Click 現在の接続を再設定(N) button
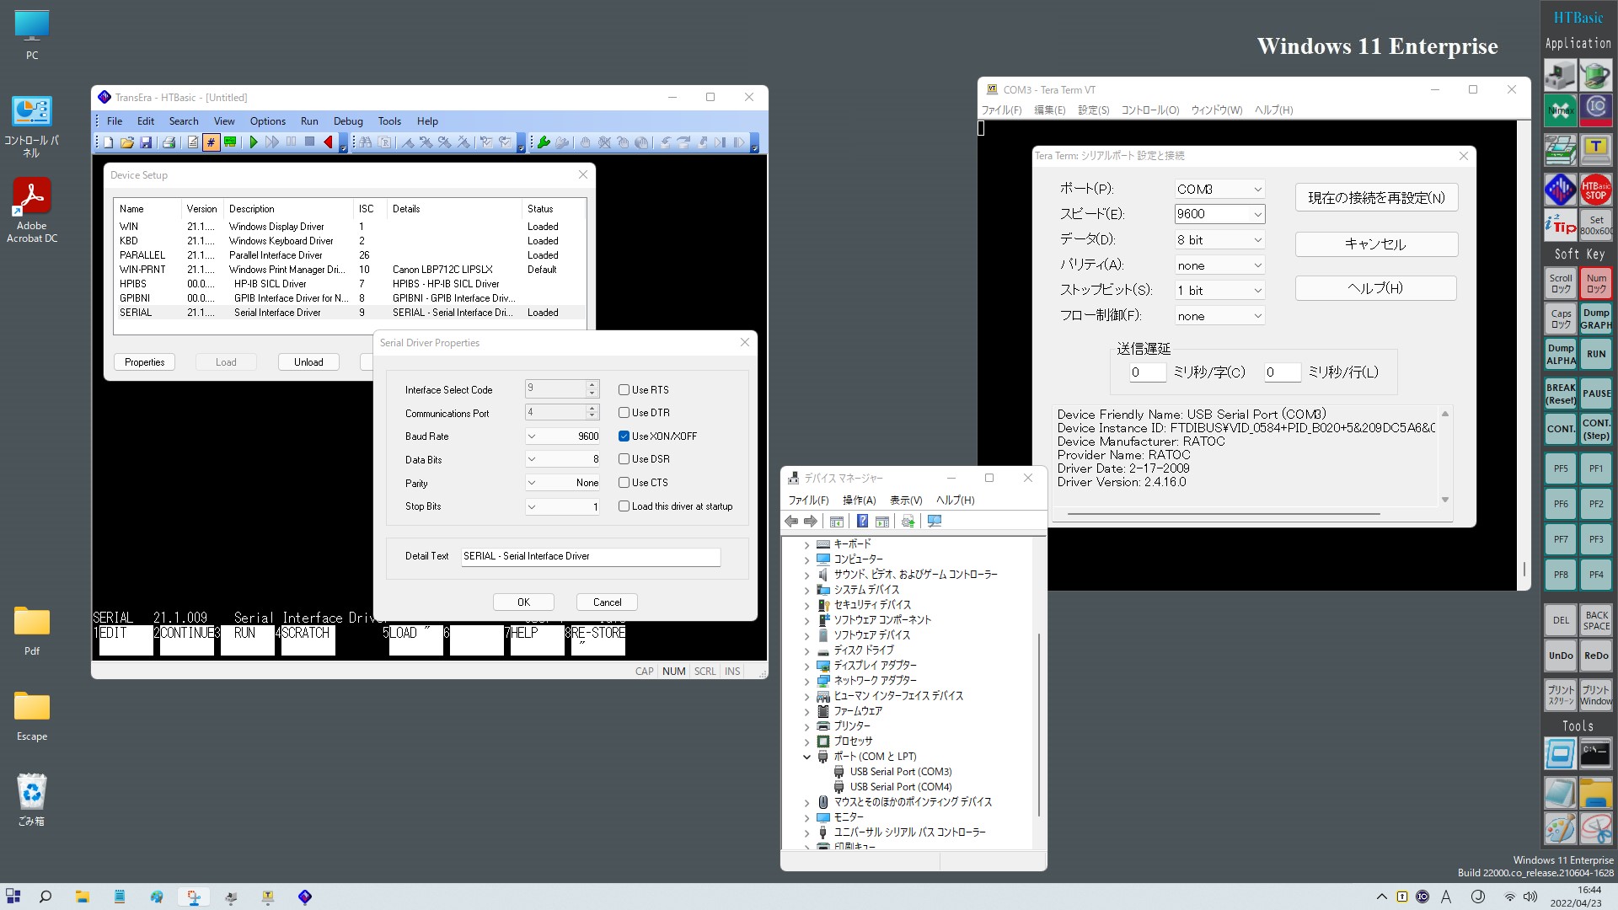Image resolution: width=1618 pixels, height=910 pixels. pyautogui.click(x=1376, y=198)
